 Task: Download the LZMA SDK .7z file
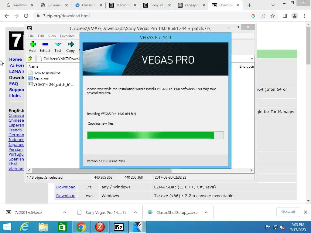pos(66,187)
